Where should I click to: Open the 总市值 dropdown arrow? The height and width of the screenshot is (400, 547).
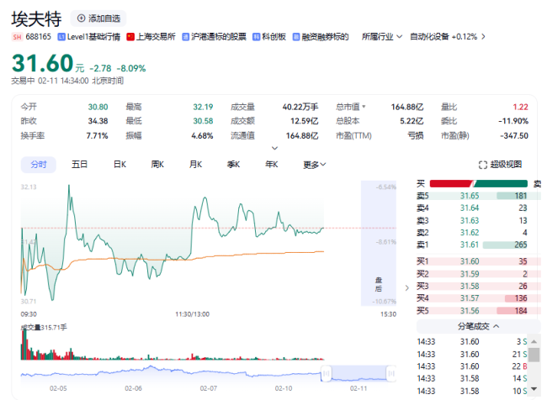[x=364, y=107]
